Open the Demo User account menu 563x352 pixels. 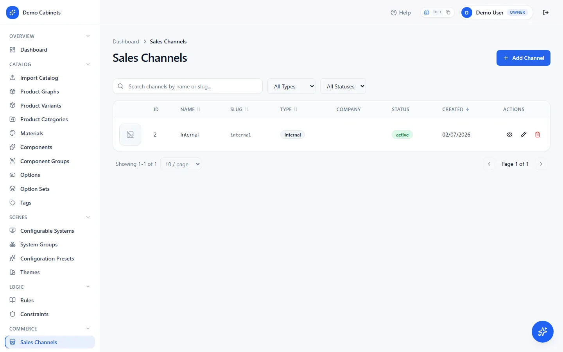tap(496, 13)
